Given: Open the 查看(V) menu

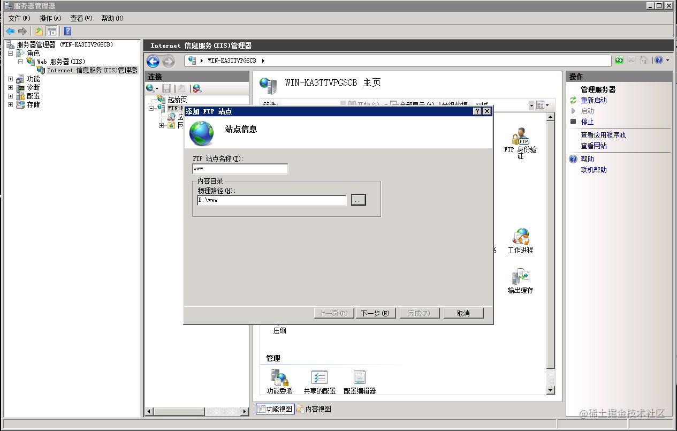Looking at the screenshot, I should (81, 18).
